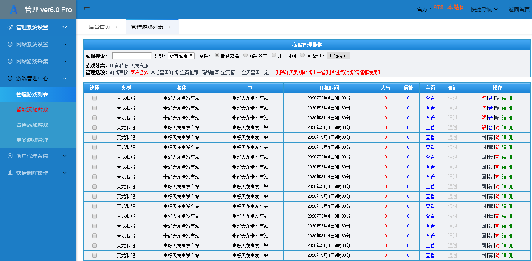Tick checkbox of row with 解|普|简 operations
Image resolution: width=532 pixels, height=261 pixels.
pos(95,127)
